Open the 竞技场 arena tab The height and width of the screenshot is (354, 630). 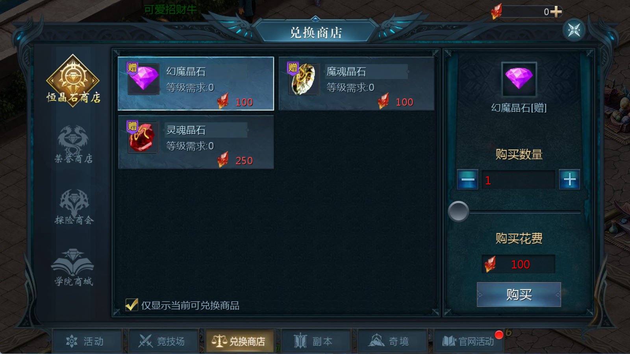(x=163, y=341)
